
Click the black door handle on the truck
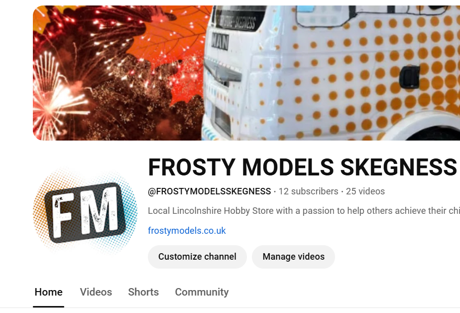click(409, 77)
